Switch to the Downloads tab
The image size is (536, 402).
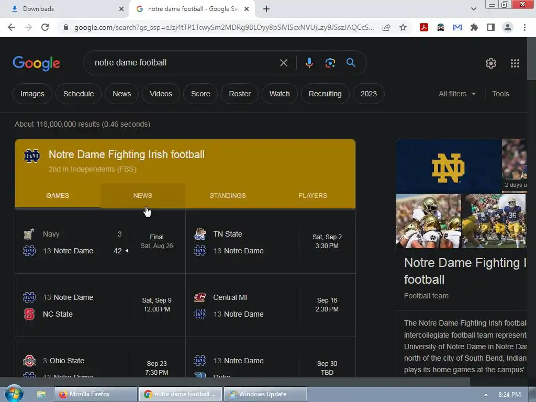(x=64, y=9)
